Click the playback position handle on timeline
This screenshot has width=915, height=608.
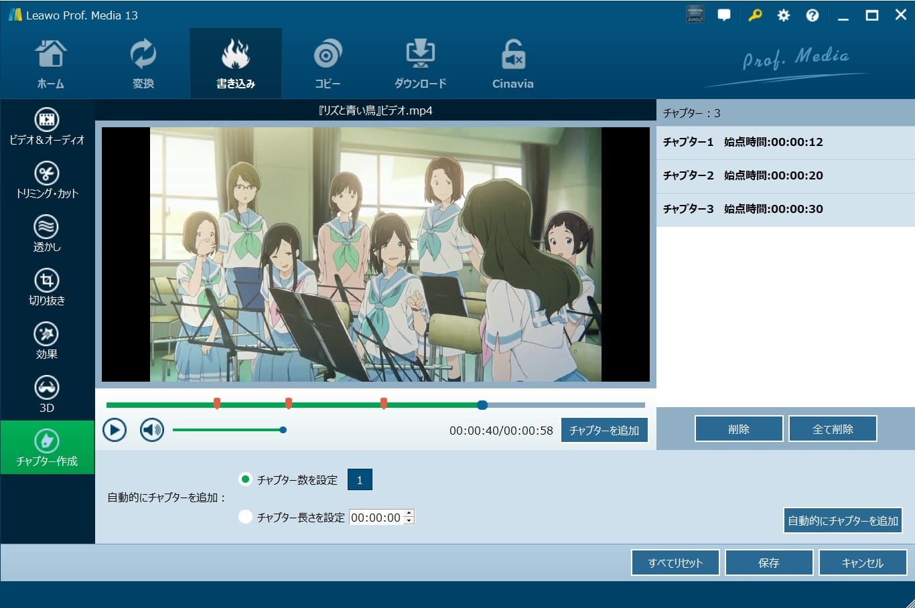pyautogui.click(x=482, y=404)
